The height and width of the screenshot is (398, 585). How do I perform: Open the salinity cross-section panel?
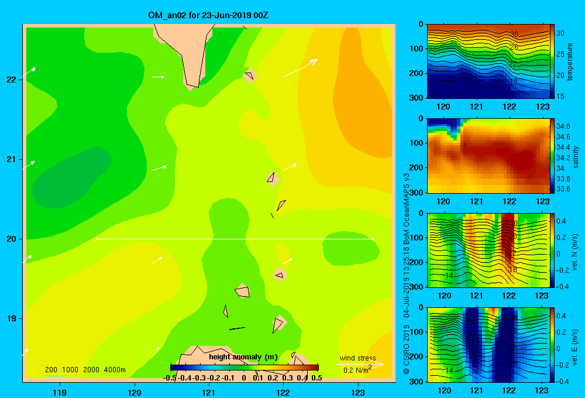click(x=488, y=156)
